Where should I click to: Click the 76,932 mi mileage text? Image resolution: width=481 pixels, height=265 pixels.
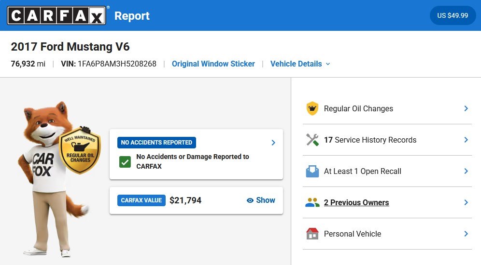pyautogui.click(x=28, y=64)
